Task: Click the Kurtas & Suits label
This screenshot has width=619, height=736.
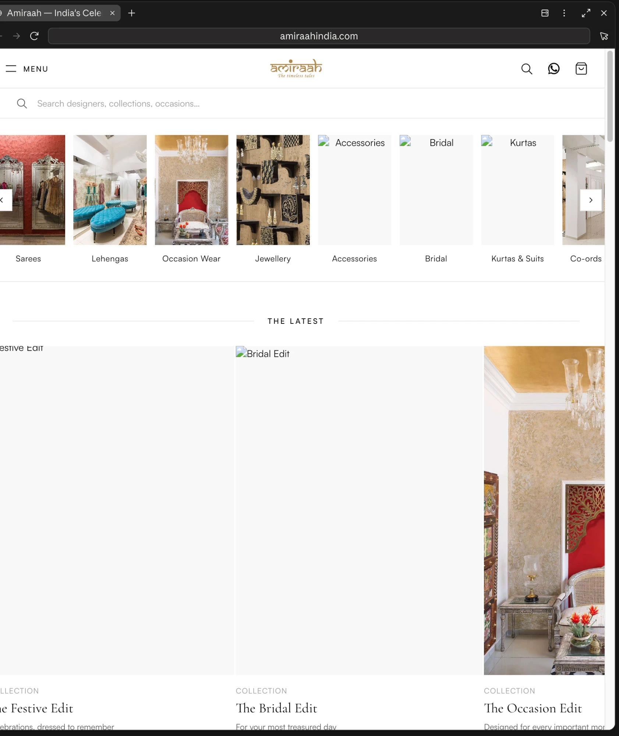Action: tap(517, 259)
